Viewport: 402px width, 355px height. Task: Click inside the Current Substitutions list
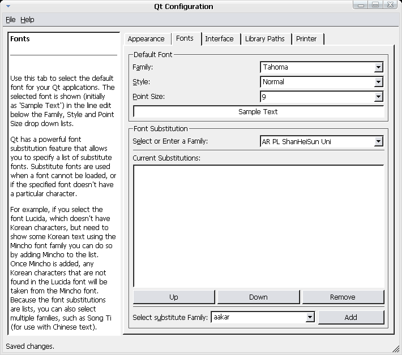point(258,226)
